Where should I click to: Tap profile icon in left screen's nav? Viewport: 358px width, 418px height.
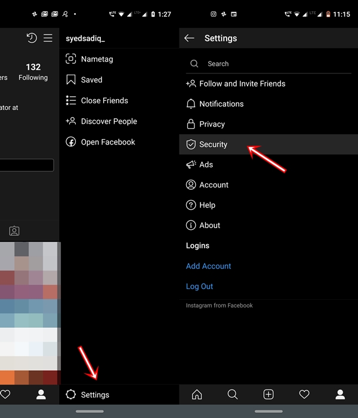click(41, 394)
